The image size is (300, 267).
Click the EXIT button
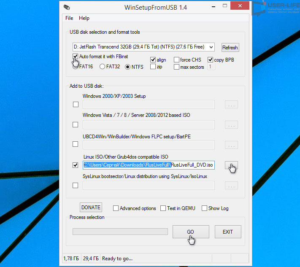click(228, 232)
